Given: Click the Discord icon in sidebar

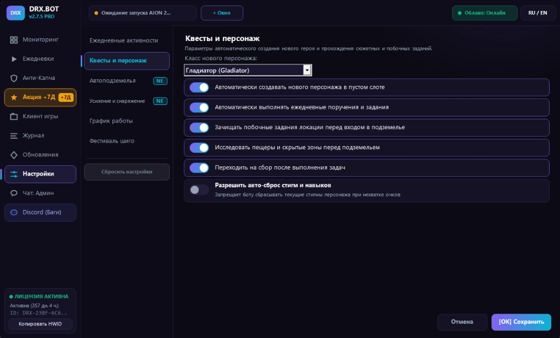Looking at the screenshot, I should click(x=14, y=213).
